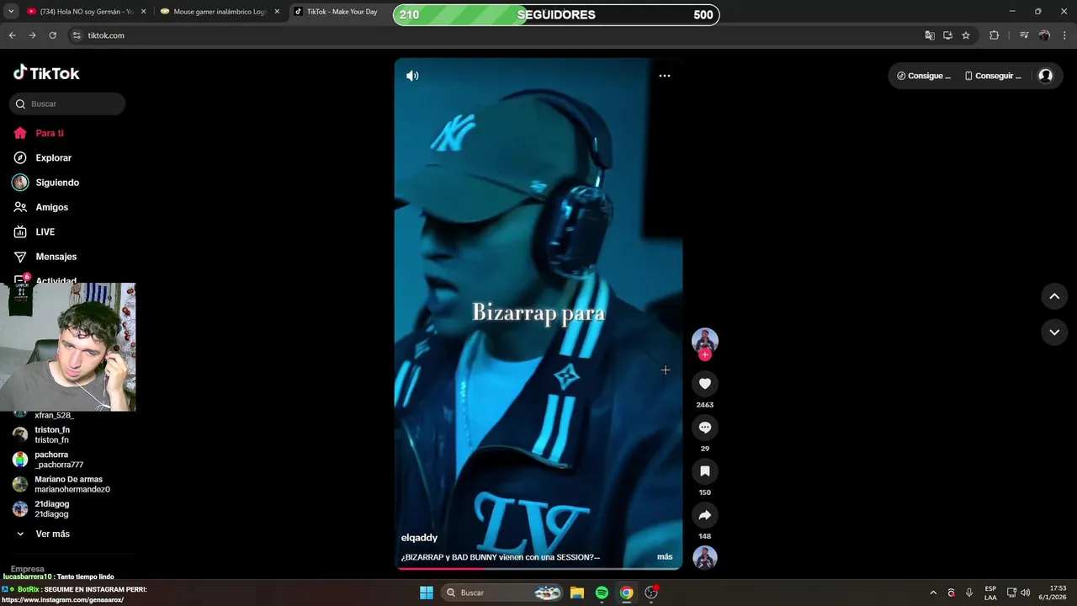Open the Chrome profile avatar
Viewport: 1077px width, 606px height.
[1044, 35]
